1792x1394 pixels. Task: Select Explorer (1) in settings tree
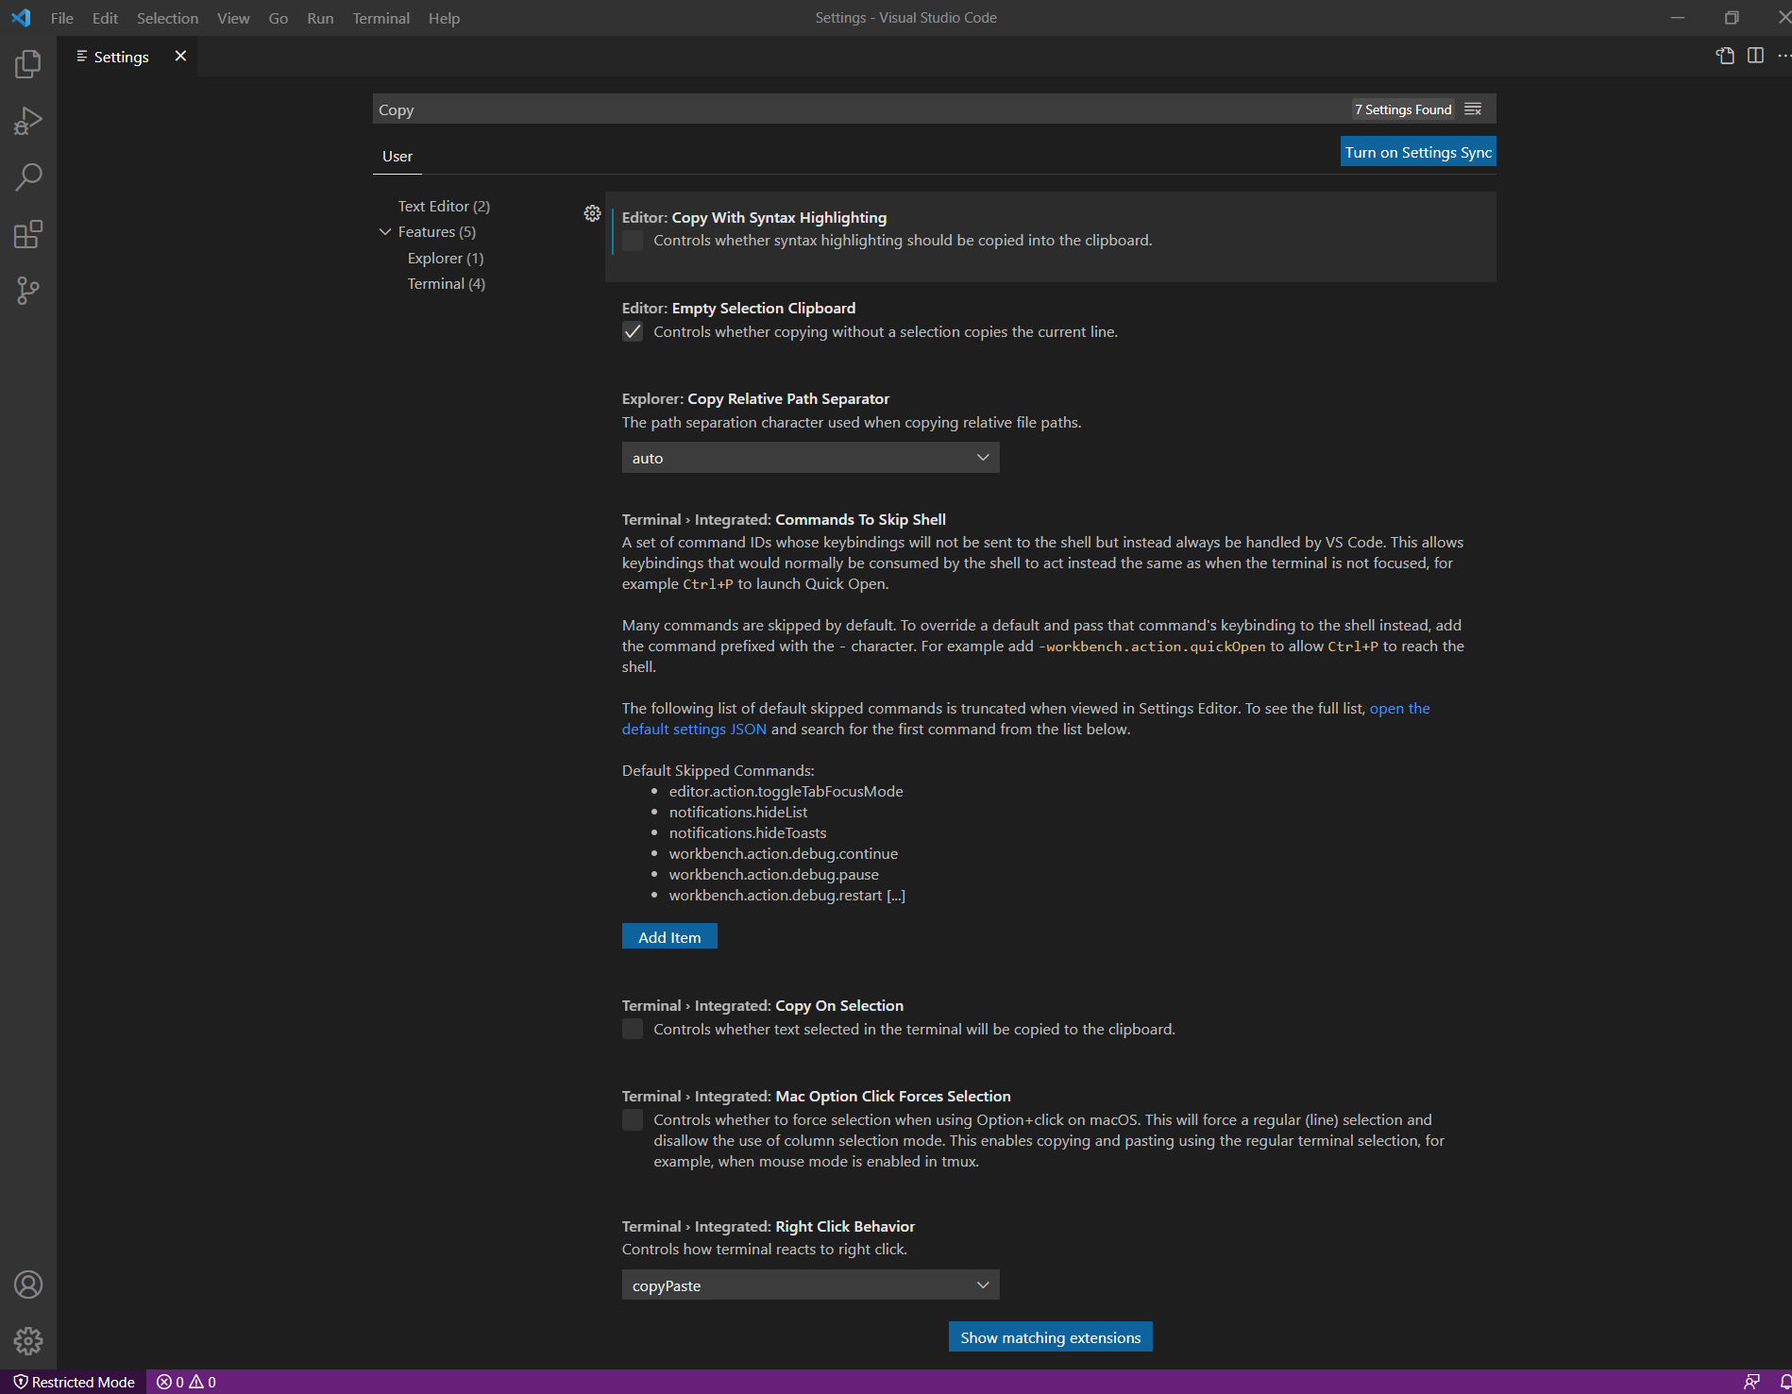click(x=446, y=258)
